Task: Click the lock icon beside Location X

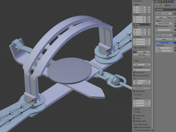Action: [149, 7]
